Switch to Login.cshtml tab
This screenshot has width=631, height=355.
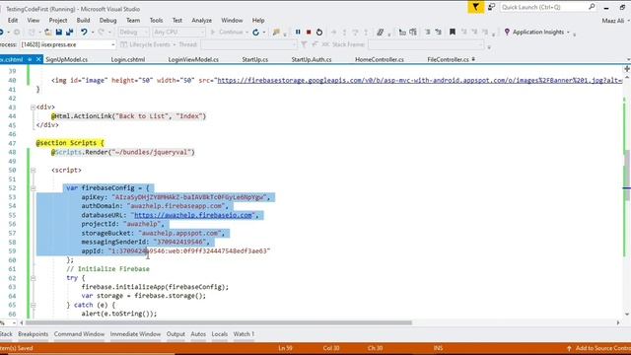pyautogui.click(x=128, y=59)
